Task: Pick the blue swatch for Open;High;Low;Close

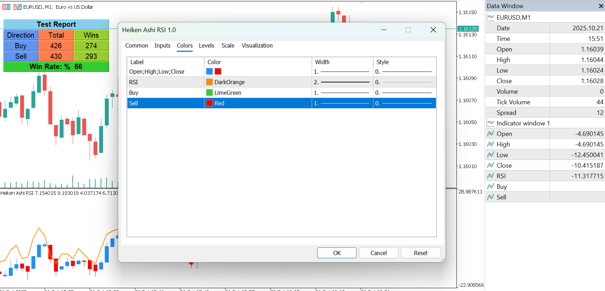Action: [210, 72]
